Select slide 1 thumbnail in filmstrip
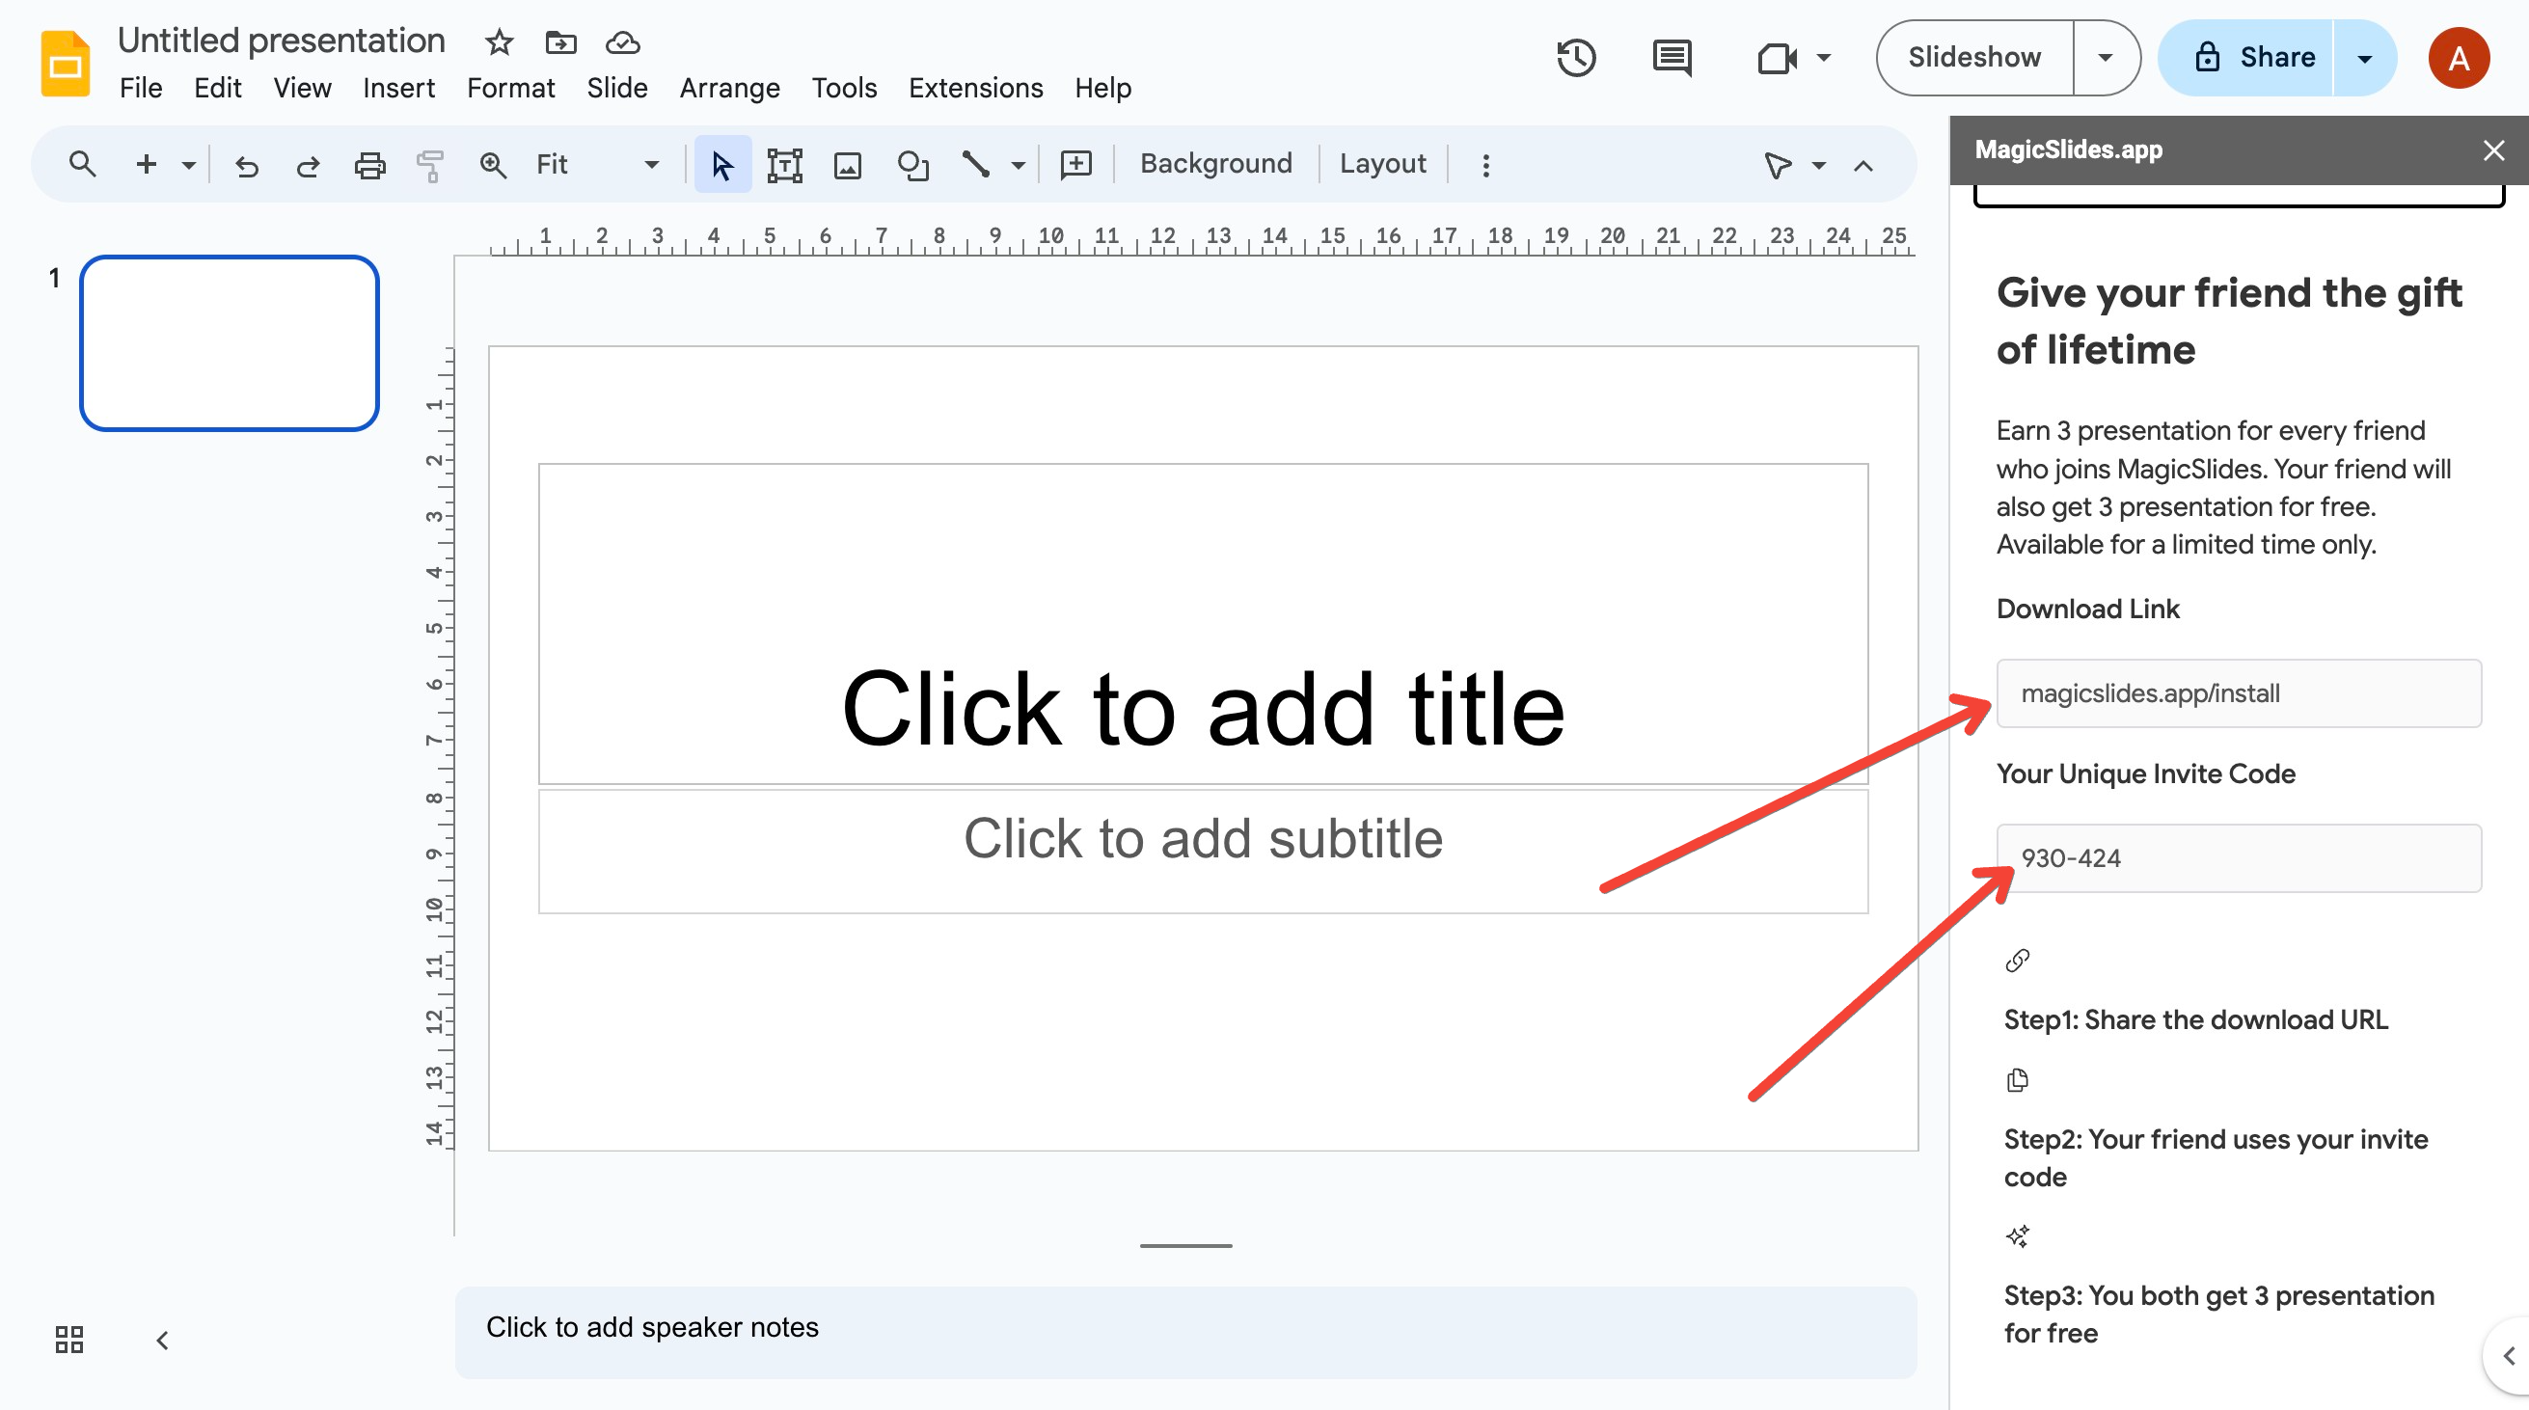The image size is (2529, 1410). (x=230, y=342)
